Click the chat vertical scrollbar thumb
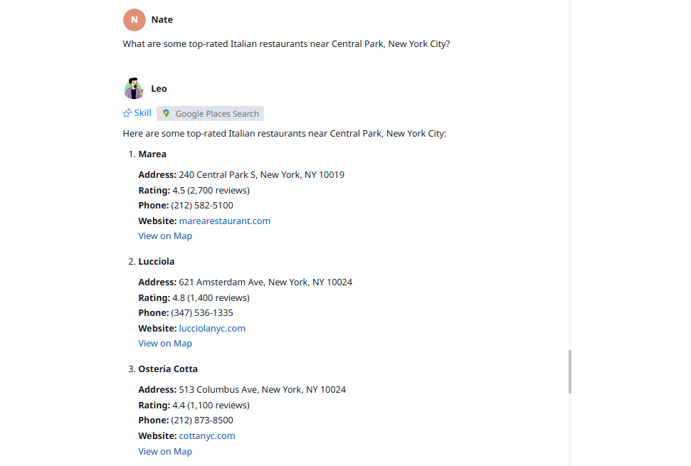This screenshot has height=466, width=691. tap(570, 372)
